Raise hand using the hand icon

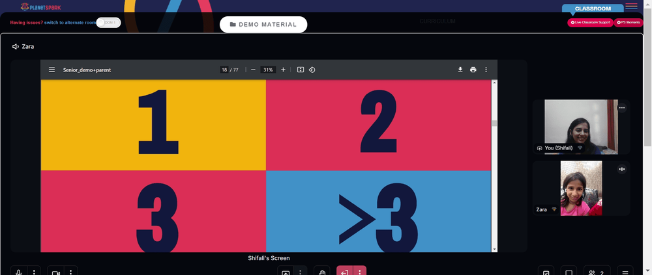coord(322,271)
